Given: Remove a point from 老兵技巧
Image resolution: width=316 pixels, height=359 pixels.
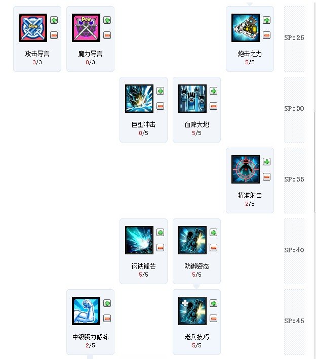Looking at the screenshot, I should tap(214, 318).
